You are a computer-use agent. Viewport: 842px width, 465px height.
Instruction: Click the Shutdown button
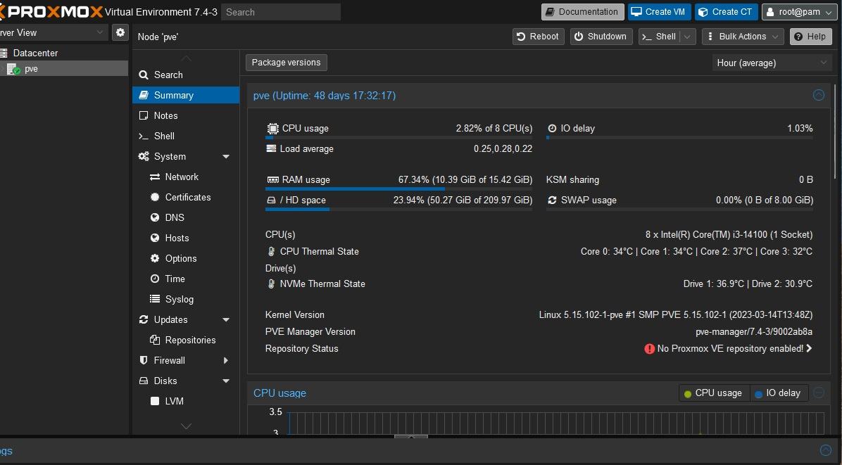click(x=601, y=37)
